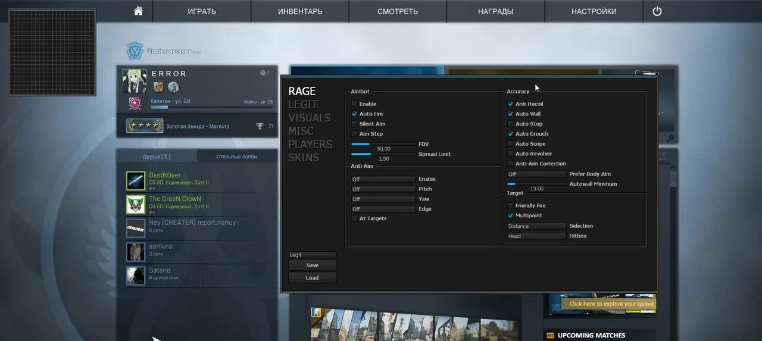Tick the Aimbot Enable checkbox
The width and height of the screenshot is (762, 341).
(x=354, y=104)
